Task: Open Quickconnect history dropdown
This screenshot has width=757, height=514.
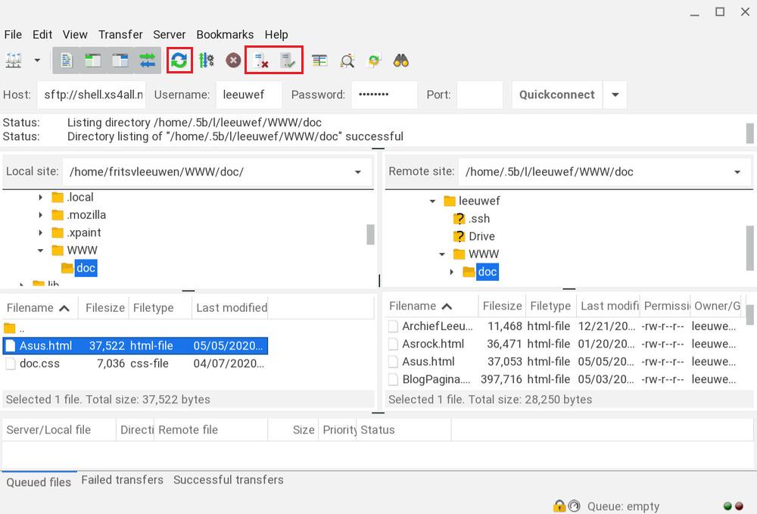Action: pos(615,95)
